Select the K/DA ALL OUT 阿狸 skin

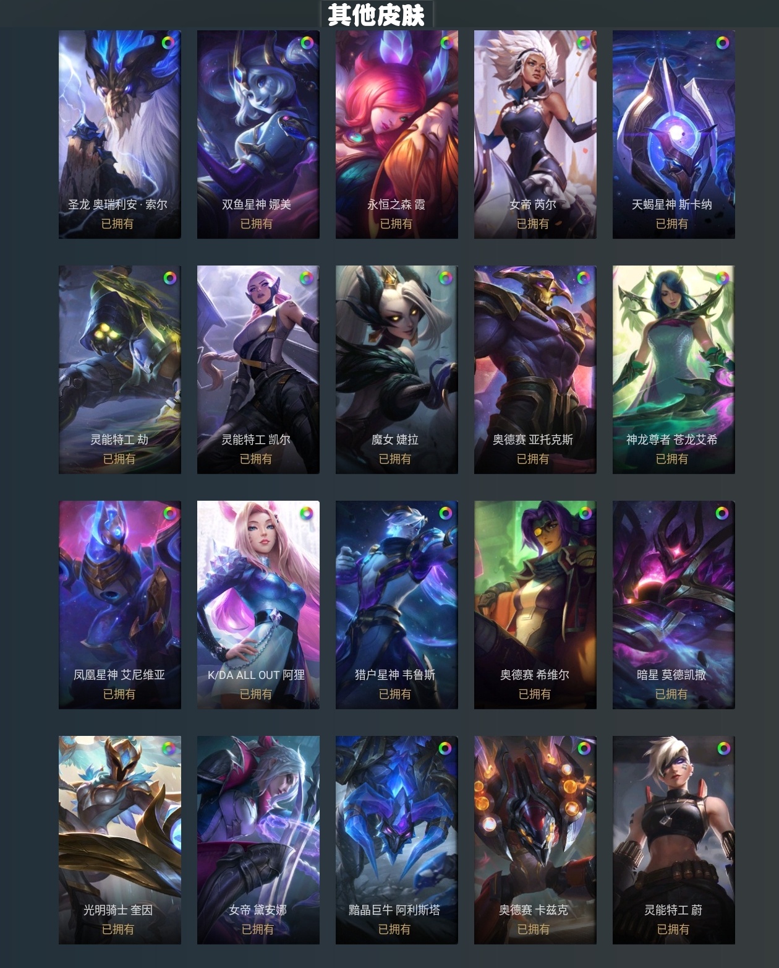(x=258, y=605)
